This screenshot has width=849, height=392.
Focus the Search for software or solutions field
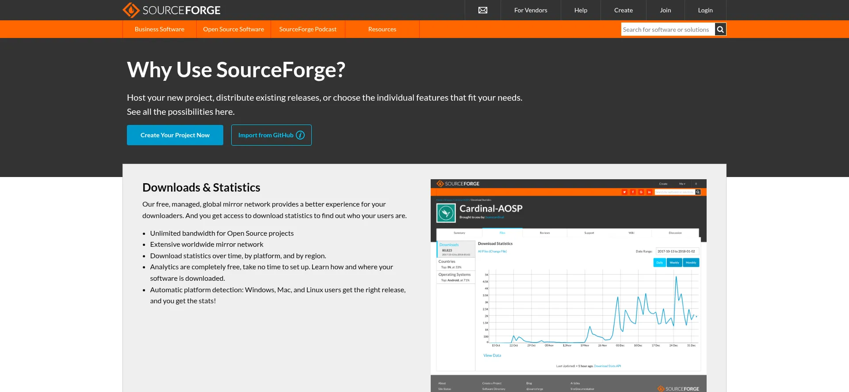pyautogui.click(x=668, y=29)
